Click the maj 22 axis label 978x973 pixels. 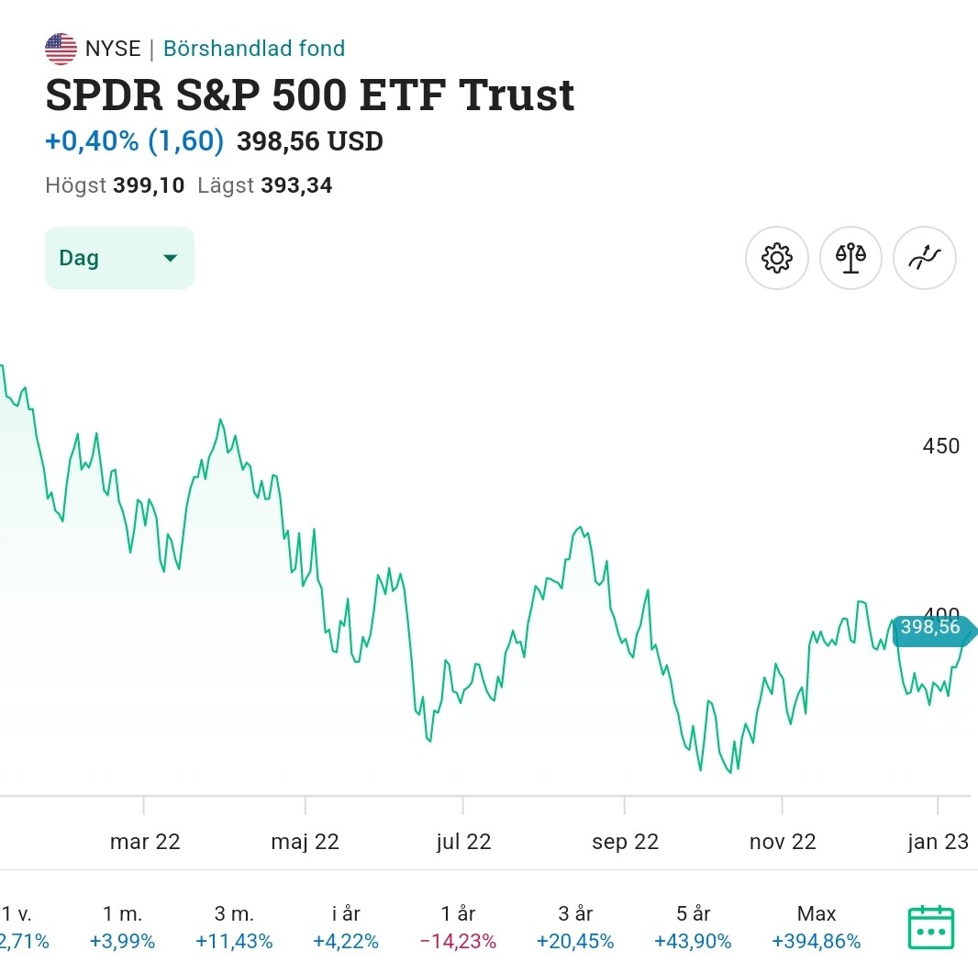point(306,842)
